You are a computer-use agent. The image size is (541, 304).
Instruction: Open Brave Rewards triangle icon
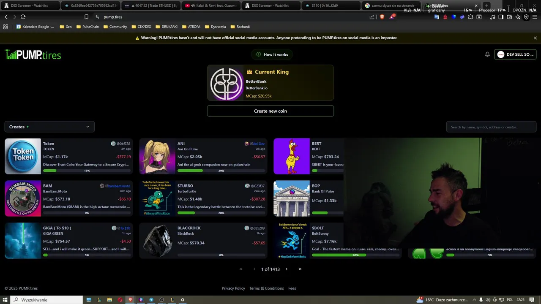click(x=392, y=17)
